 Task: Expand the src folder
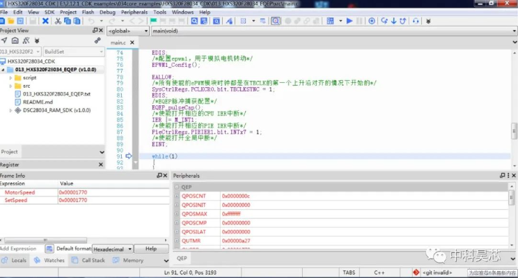point(10,86)
